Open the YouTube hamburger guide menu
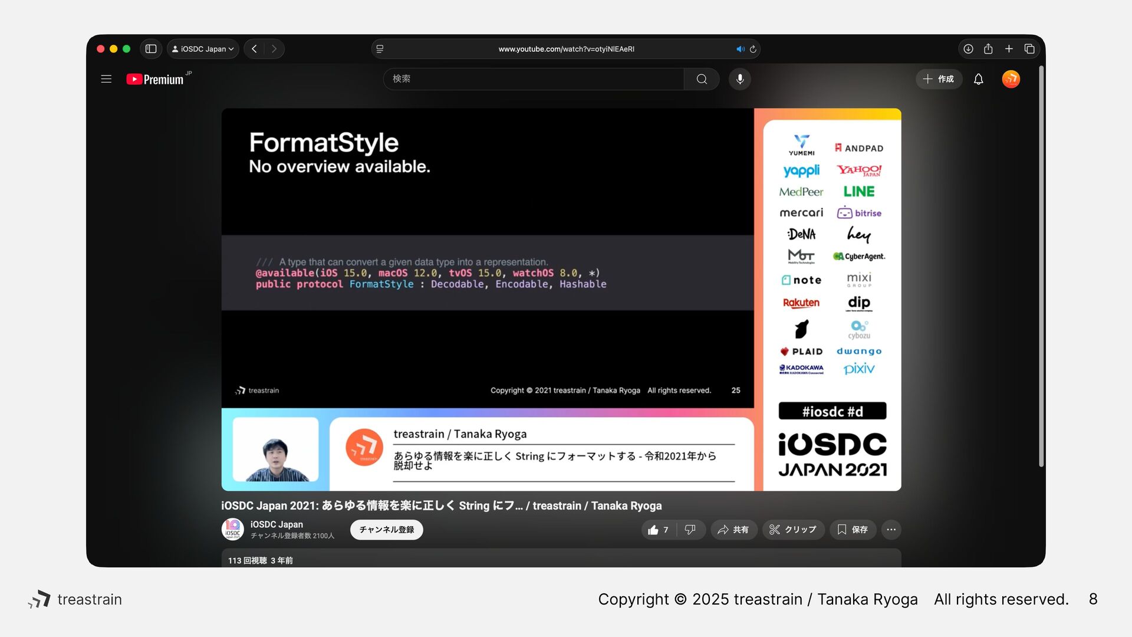The height and width of the screenshot is (637, 1132). [106, 79]
